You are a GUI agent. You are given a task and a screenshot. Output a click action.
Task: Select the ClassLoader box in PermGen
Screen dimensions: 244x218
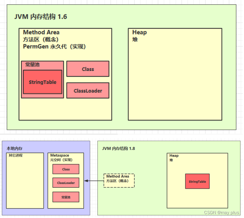(x=88, y=91)
